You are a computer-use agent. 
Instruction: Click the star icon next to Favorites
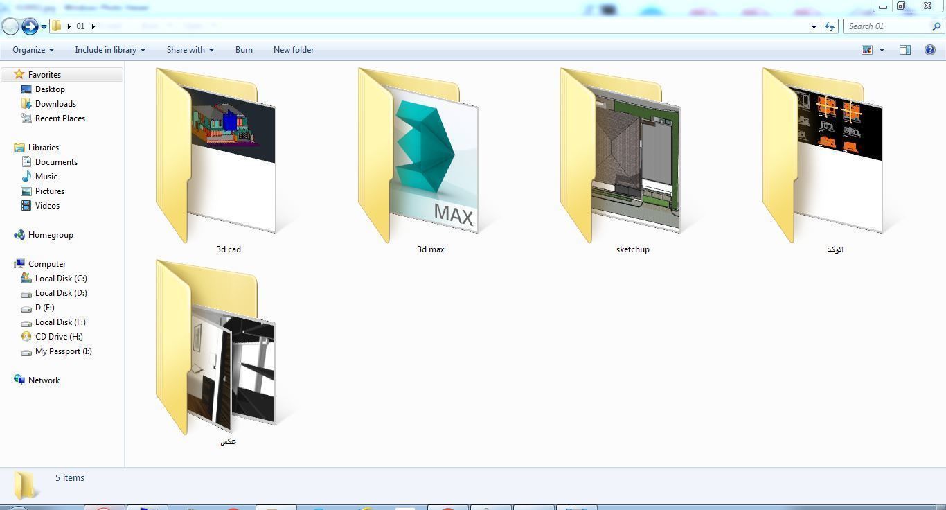point(19,74)
